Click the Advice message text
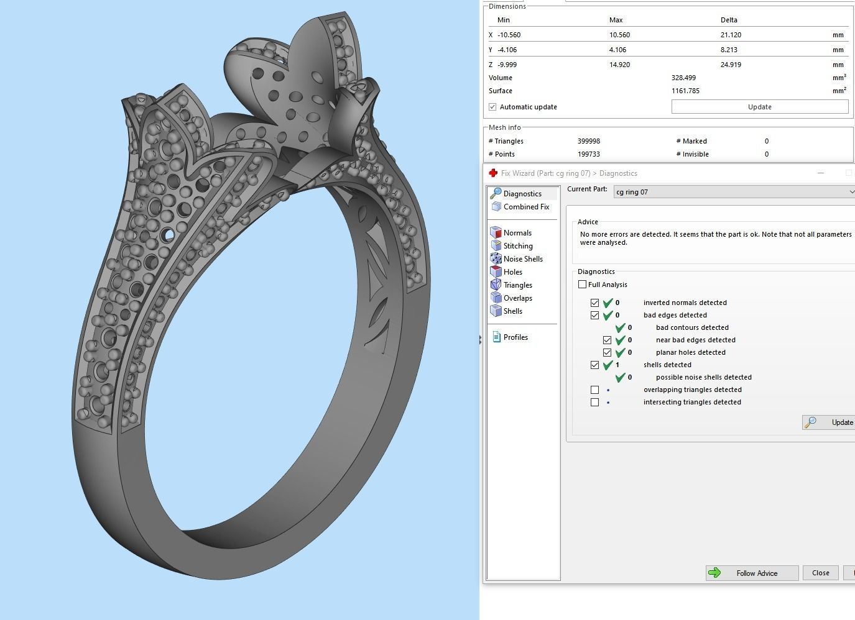 tap(716, 239)
